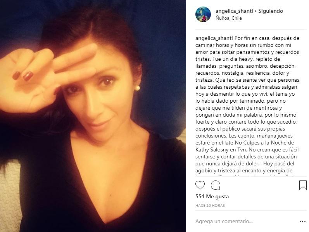The image size is (309, 232).
Task: Open the HACE 10 HORAS timestamp link
Action: click(210, 205)
